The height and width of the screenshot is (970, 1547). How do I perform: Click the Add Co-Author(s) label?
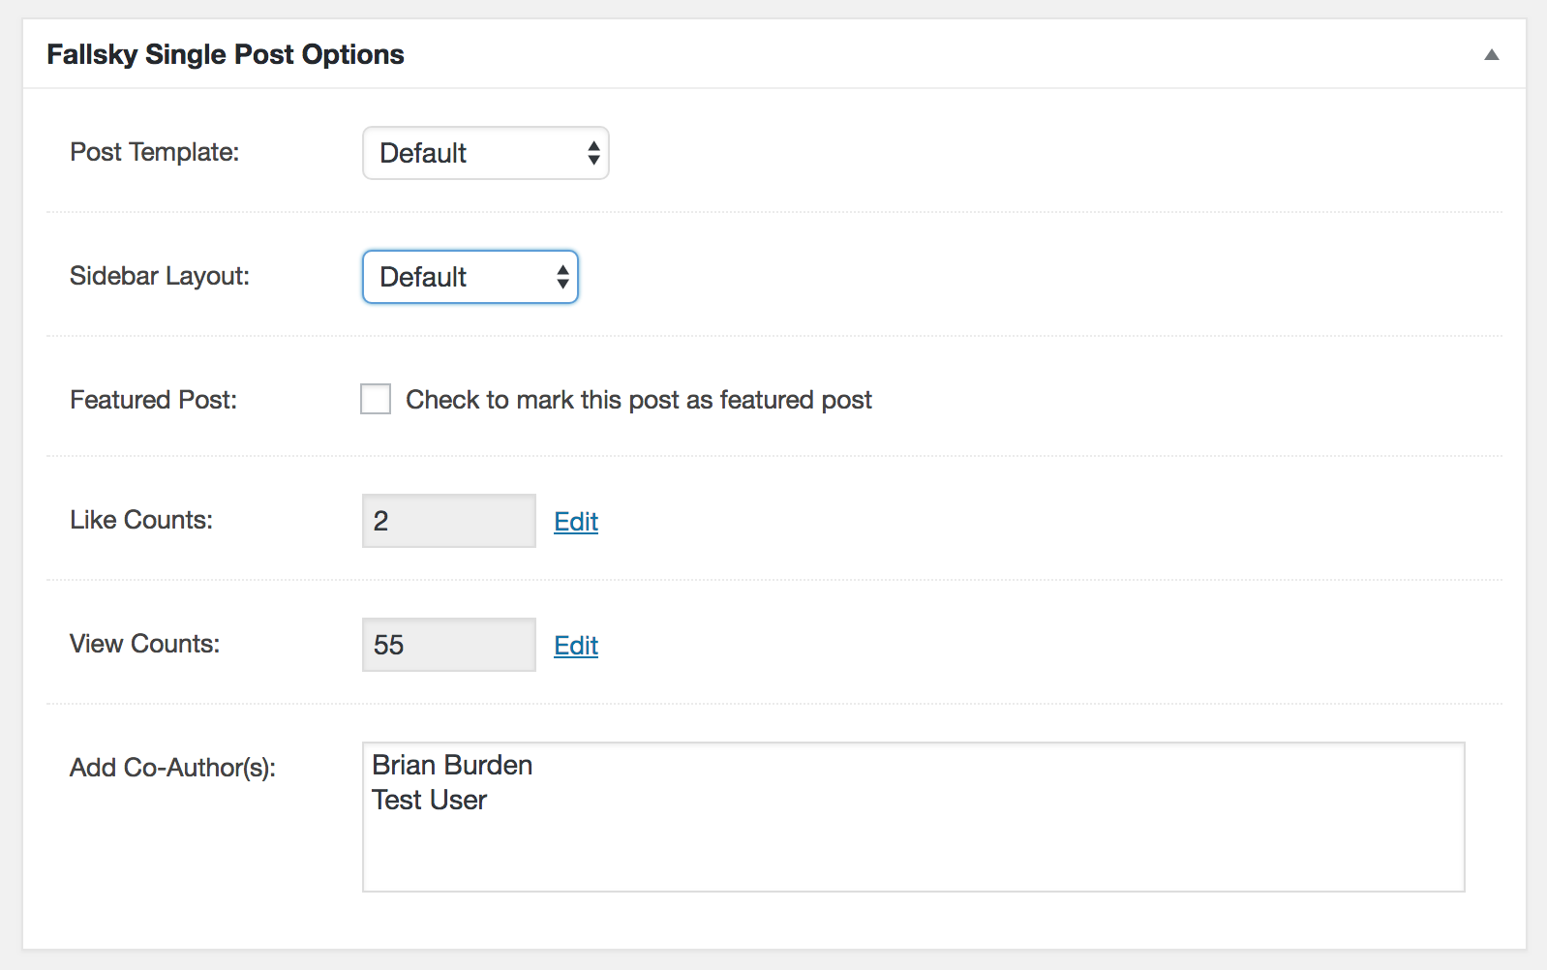(x=170, y=768)
